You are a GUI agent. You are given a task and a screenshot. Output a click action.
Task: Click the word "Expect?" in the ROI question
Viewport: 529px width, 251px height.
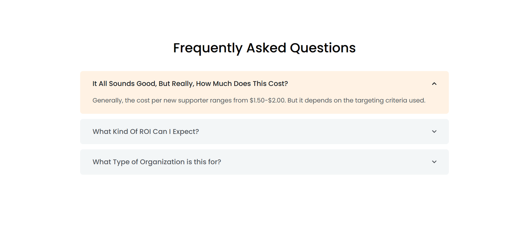[x=186, y=132]
